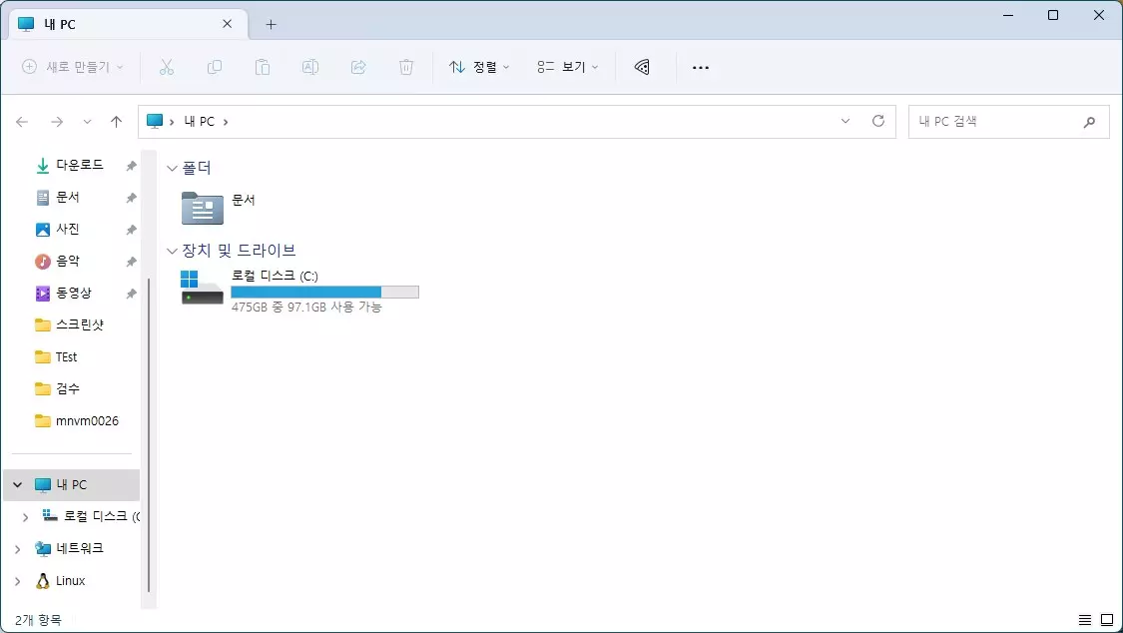Click the search magnifier icon
This screenshot has width=1123, height=633.
click(x=1089, y=122)
